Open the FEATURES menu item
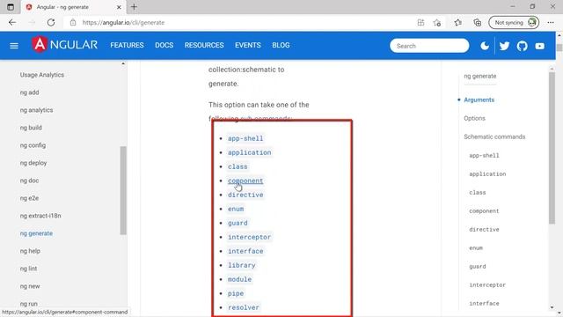The image size is (563, 317). point(127,45)
